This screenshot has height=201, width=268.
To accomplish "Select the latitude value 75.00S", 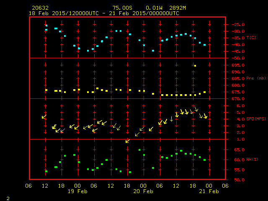I will [122, 8].
